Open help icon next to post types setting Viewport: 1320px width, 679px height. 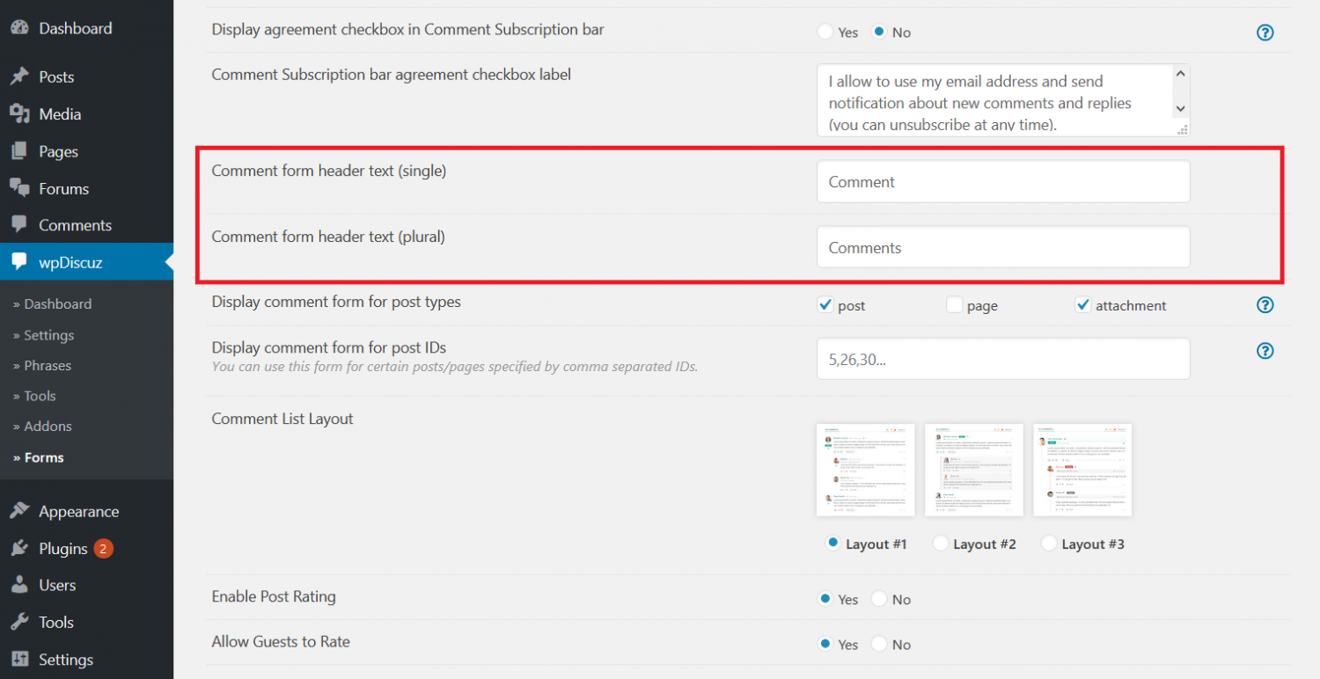click(x=1265, y=304)
